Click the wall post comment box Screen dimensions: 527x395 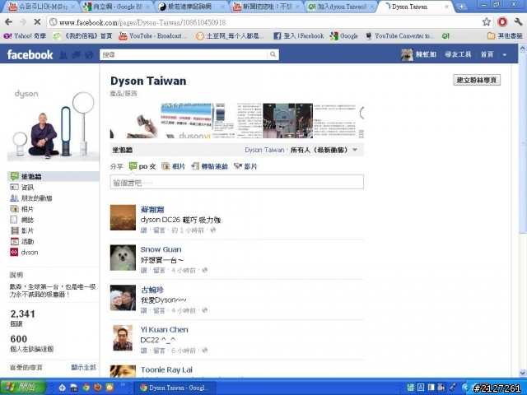click(x=236, y=182)
